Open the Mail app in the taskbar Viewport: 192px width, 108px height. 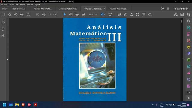pos(11,105)
